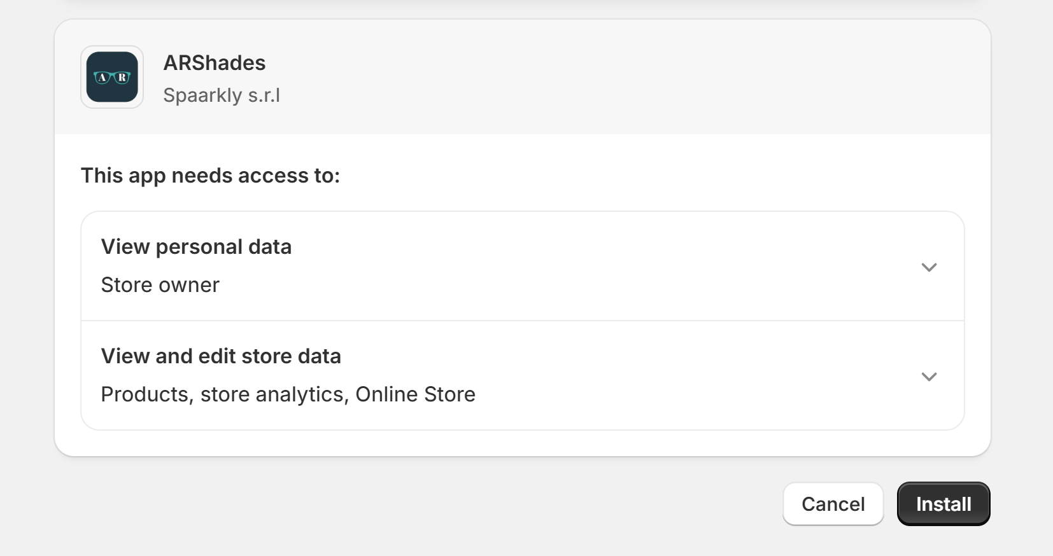Click the store analytics permission text
1053x556 pixels.
(x=272, y=394)
